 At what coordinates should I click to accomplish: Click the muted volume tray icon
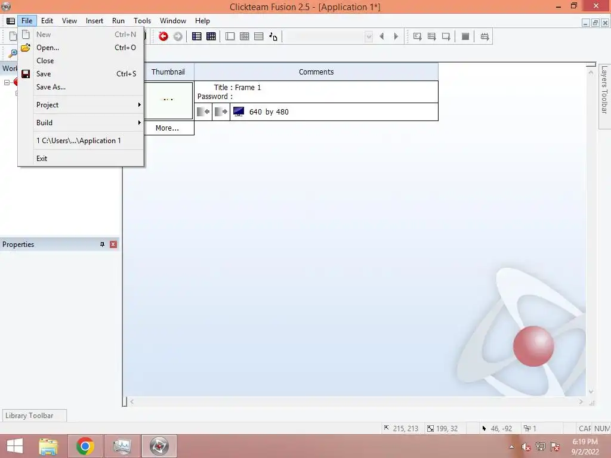(526, 447)
